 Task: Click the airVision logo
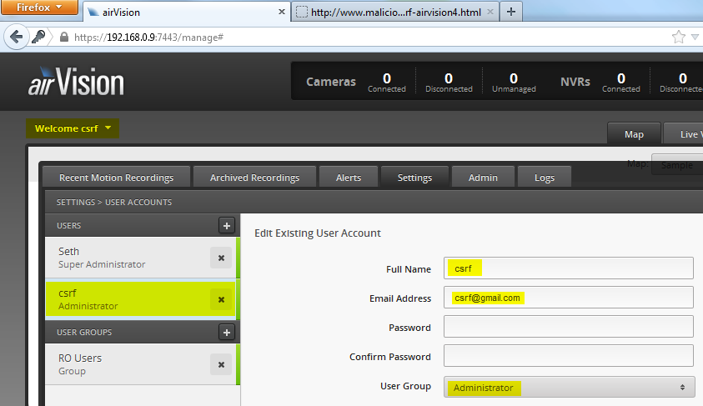(76, 82)
